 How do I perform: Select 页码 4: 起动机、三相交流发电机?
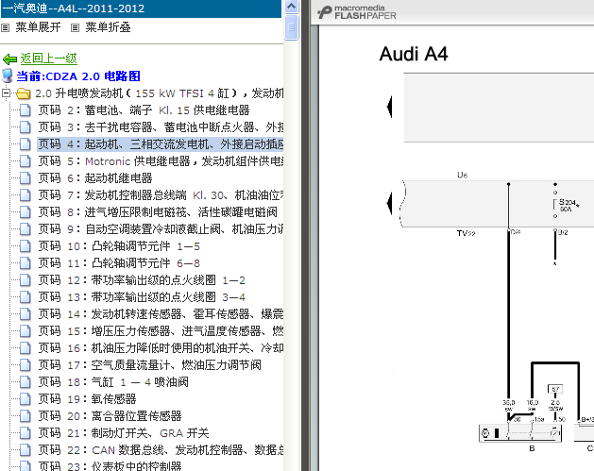point(161,144)
